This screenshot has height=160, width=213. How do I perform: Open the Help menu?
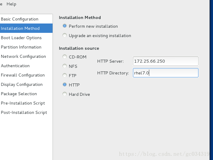(11, 4)
